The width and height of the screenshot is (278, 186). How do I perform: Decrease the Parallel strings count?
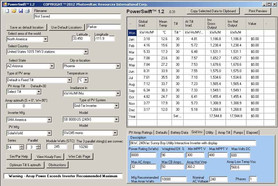point(38,148)
